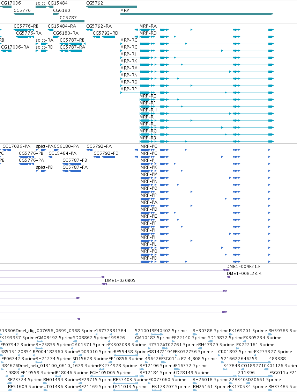Click protein label CG5776-PB
The width and height of the screenshot is (297, 392).
click(31, 153)
